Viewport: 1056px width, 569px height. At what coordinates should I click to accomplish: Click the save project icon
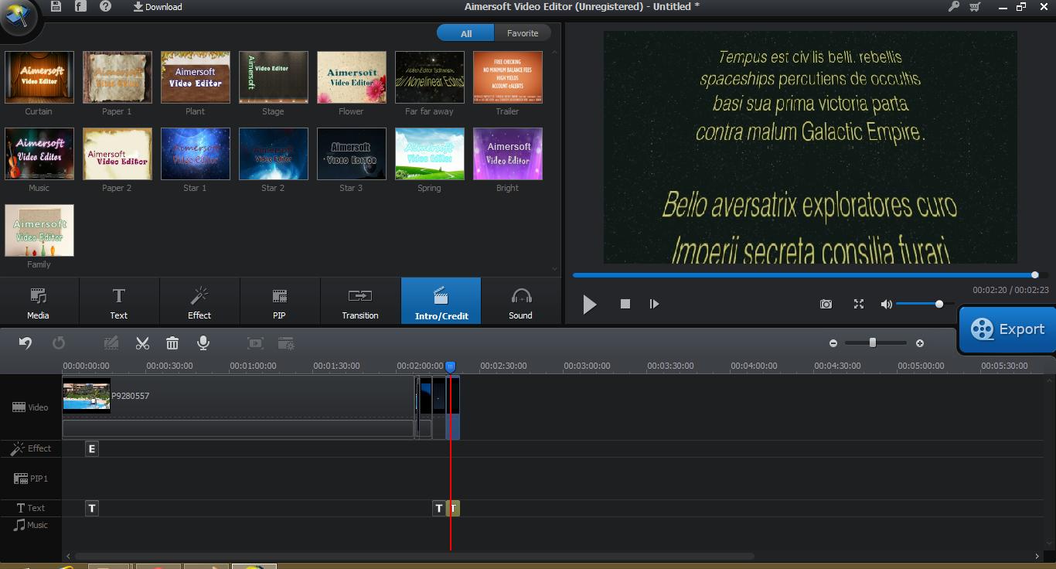coord(56,6)
